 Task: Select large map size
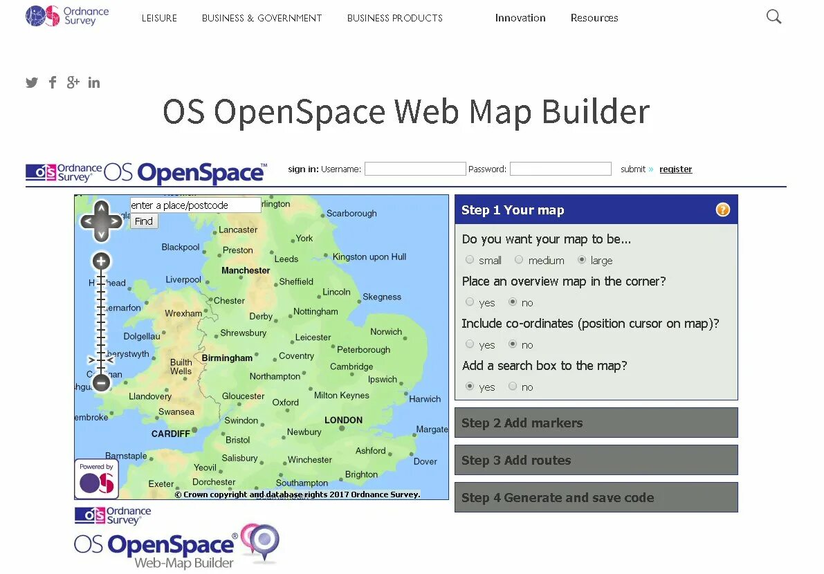(582, 260)
